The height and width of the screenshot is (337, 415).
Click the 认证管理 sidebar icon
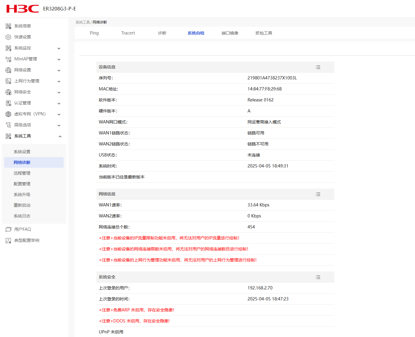(8, 103)
